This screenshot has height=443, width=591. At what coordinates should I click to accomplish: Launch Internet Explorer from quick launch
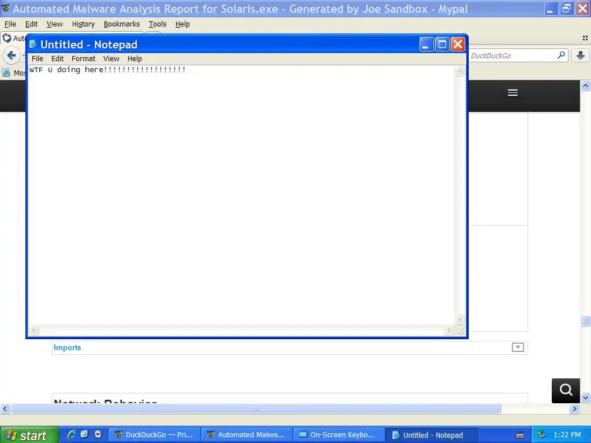point(72,434)
